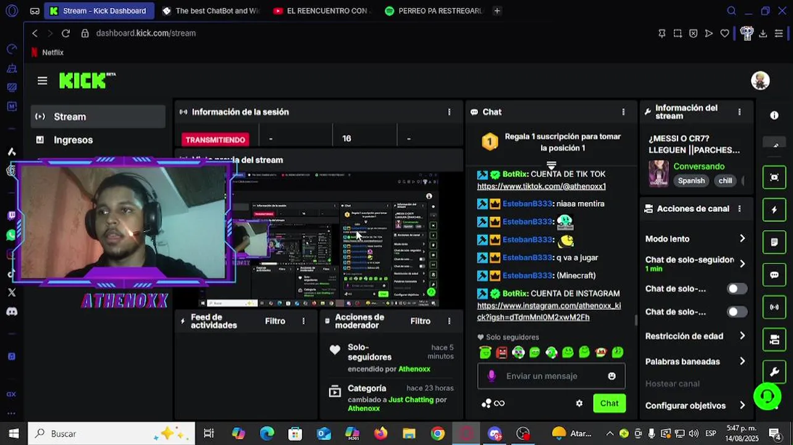The width and height of the screenshot is (793, 445).
Task: Open Acciones de canal options menu
Action: point(739,209)
